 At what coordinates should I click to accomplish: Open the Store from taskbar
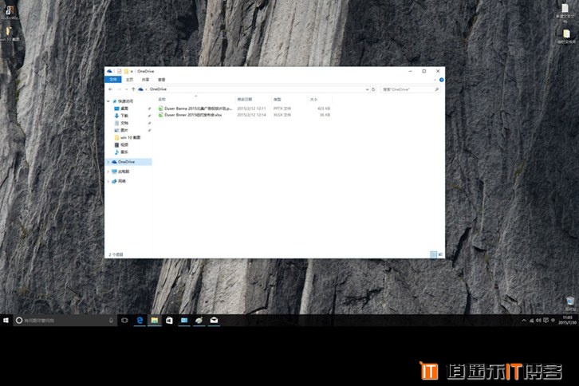(x=169, y=321)
